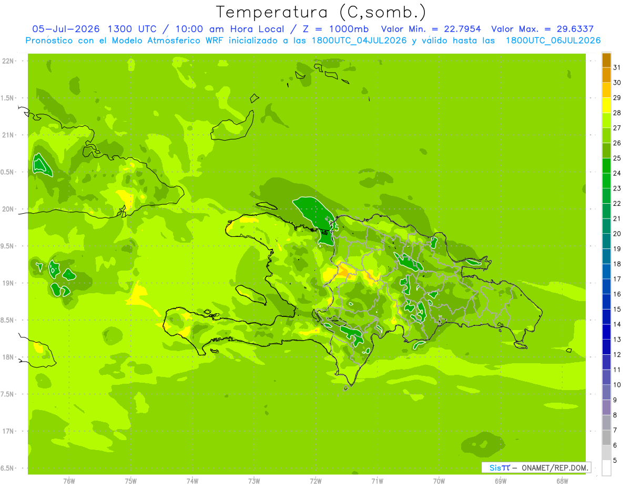Pick the blue legend band between 16 and 17
Screen dimensions: 631x488
pyautogui.click(x=606, y=287)
